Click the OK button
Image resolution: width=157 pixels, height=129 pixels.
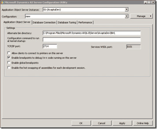[81, 123]
